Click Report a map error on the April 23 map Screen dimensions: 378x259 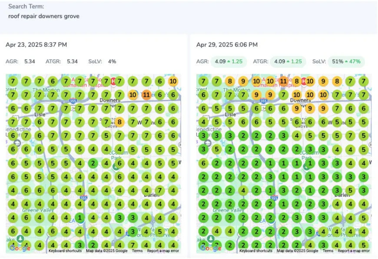[163, 251]
